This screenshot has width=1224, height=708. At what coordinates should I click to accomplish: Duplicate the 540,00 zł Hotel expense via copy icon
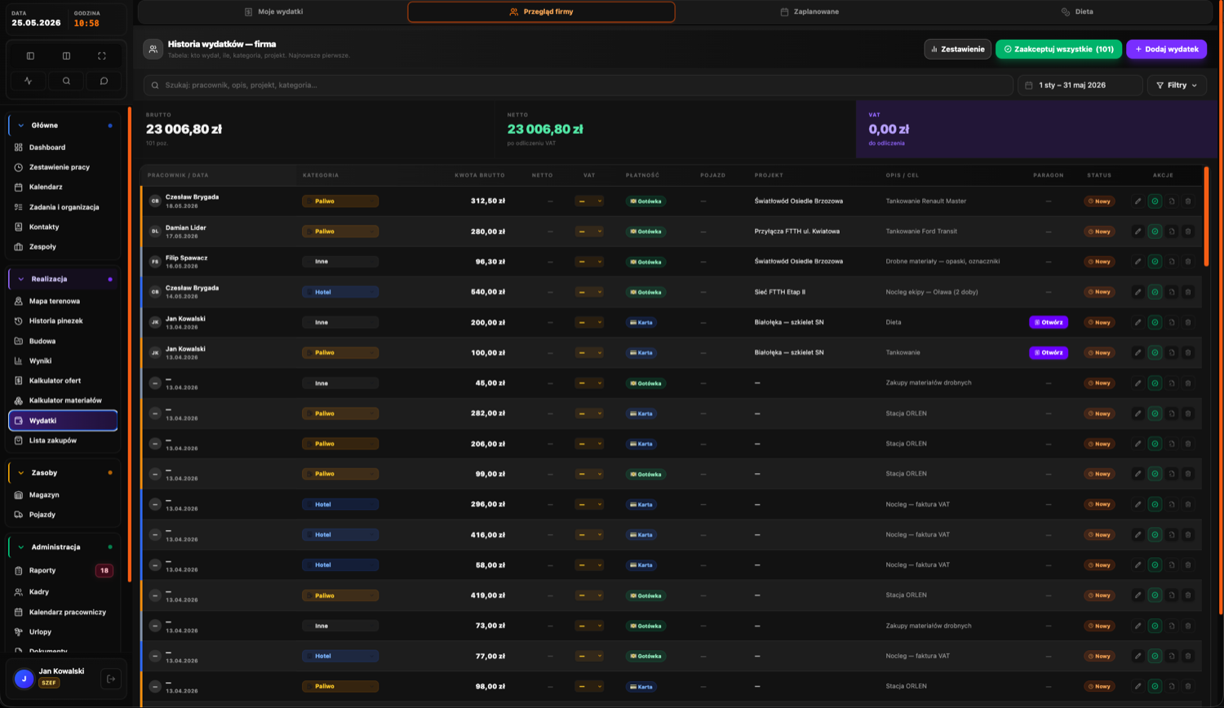(x=1172, y=292)
